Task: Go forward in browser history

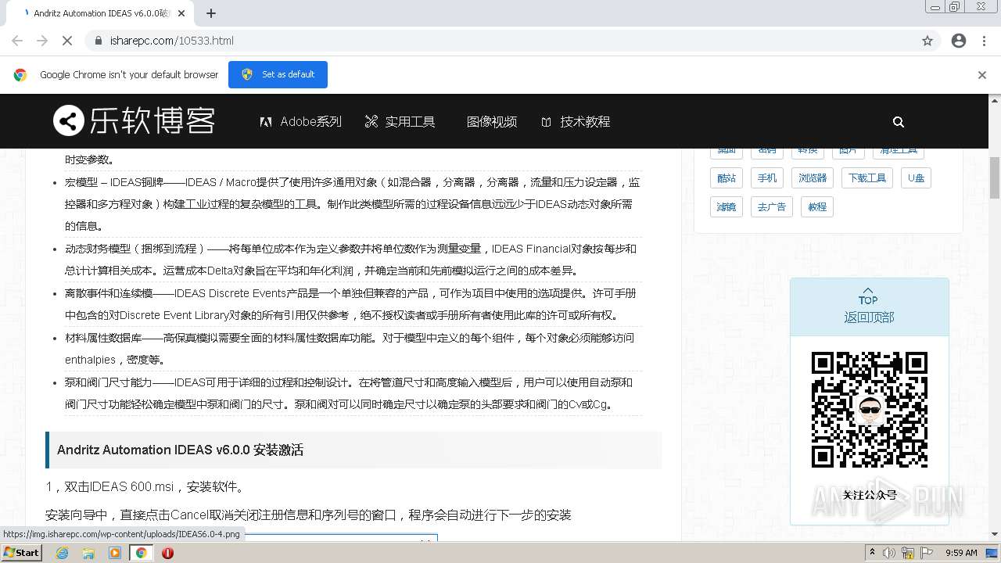Action: tap(42, 41)
